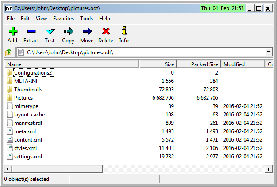
Task: Click the Pictures size value 6 682 706
Action: click(x=163, y=98)
